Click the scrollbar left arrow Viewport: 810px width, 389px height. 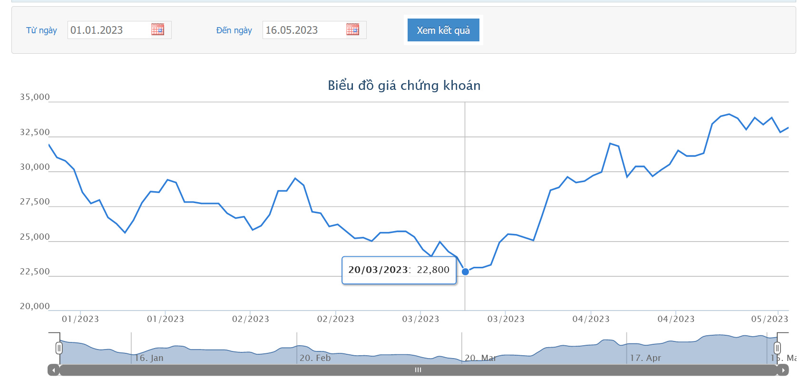(53, 370)
